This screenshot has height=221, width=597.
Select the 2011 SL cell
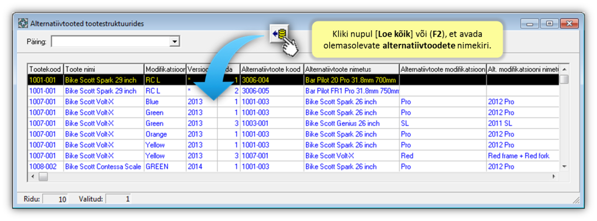coord(523,123)
